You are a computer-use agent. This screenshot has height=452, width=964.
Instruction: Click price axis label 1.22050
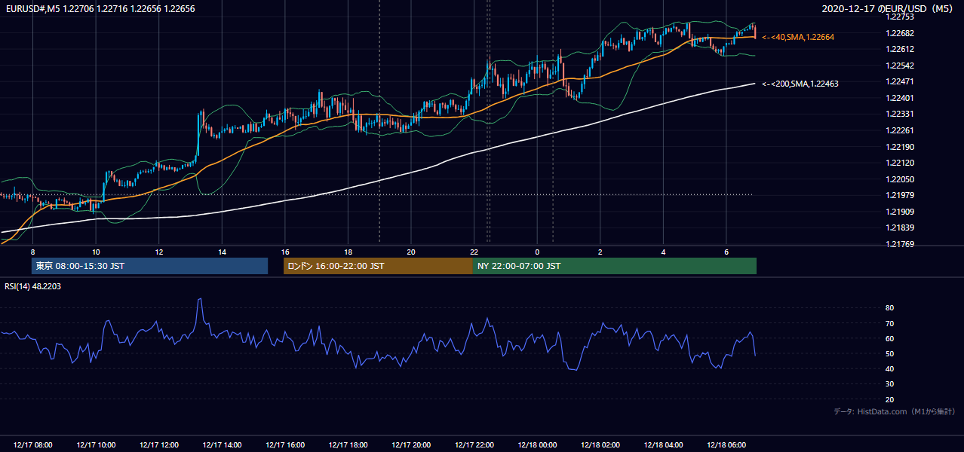898,179
